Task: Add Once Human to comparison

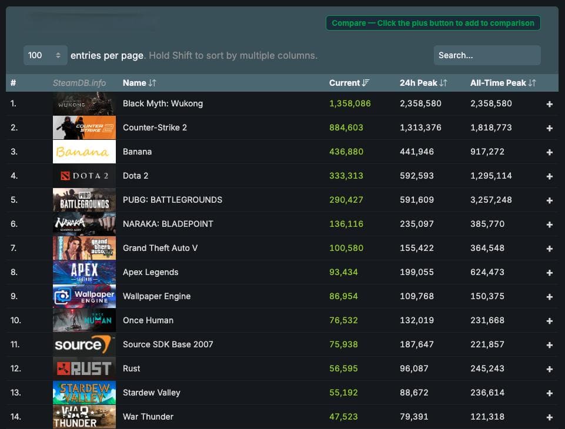Action: pos(549,321)
